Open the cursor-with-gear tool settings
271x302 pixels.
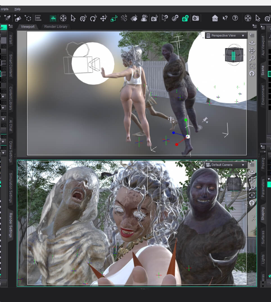[x=165, y=18]
